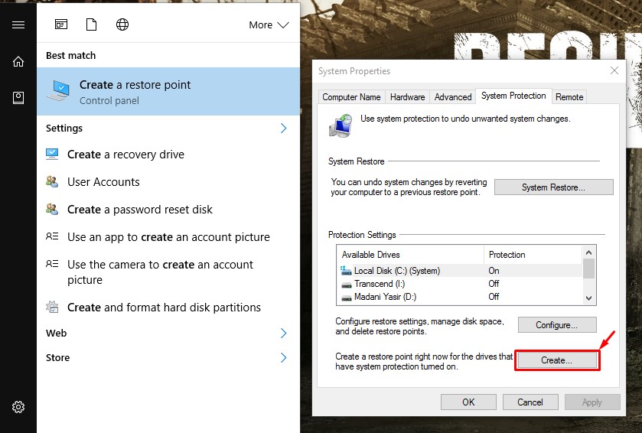Click the Transcend drive icon

pos(347,284)
